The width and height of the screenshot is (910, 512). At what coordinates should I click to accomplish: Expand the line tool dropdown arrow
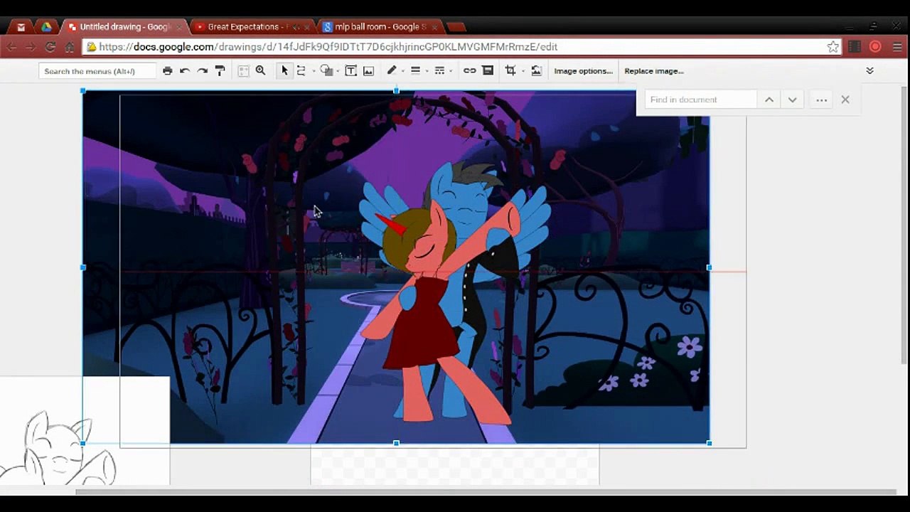(314, 71)
